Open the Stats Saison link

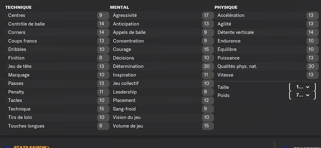(x=31, y=147)
